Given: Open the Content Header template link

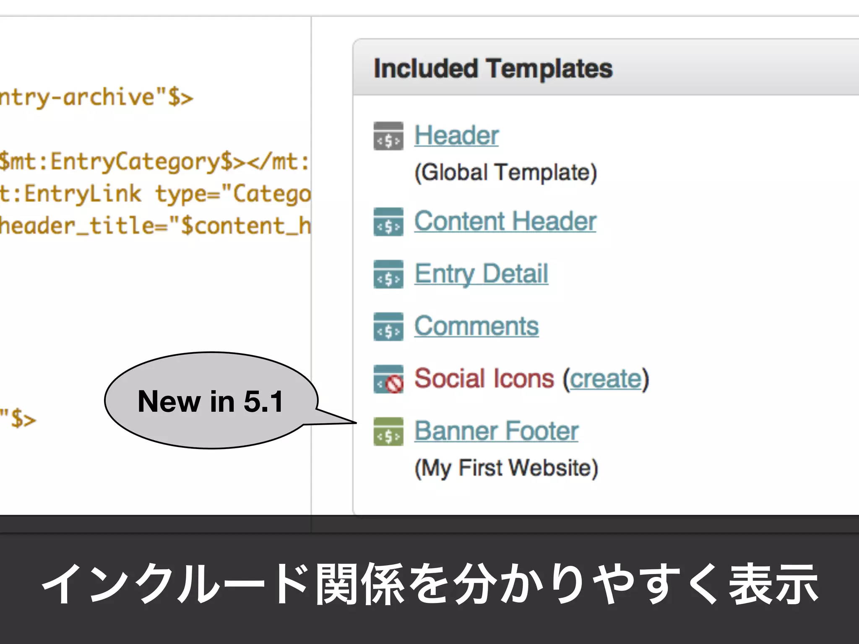Looking at the screenshot, I should 505,222.
